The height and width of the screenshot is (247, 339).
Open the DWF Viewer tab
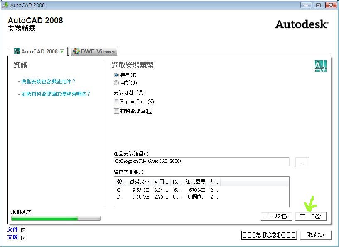94,51
